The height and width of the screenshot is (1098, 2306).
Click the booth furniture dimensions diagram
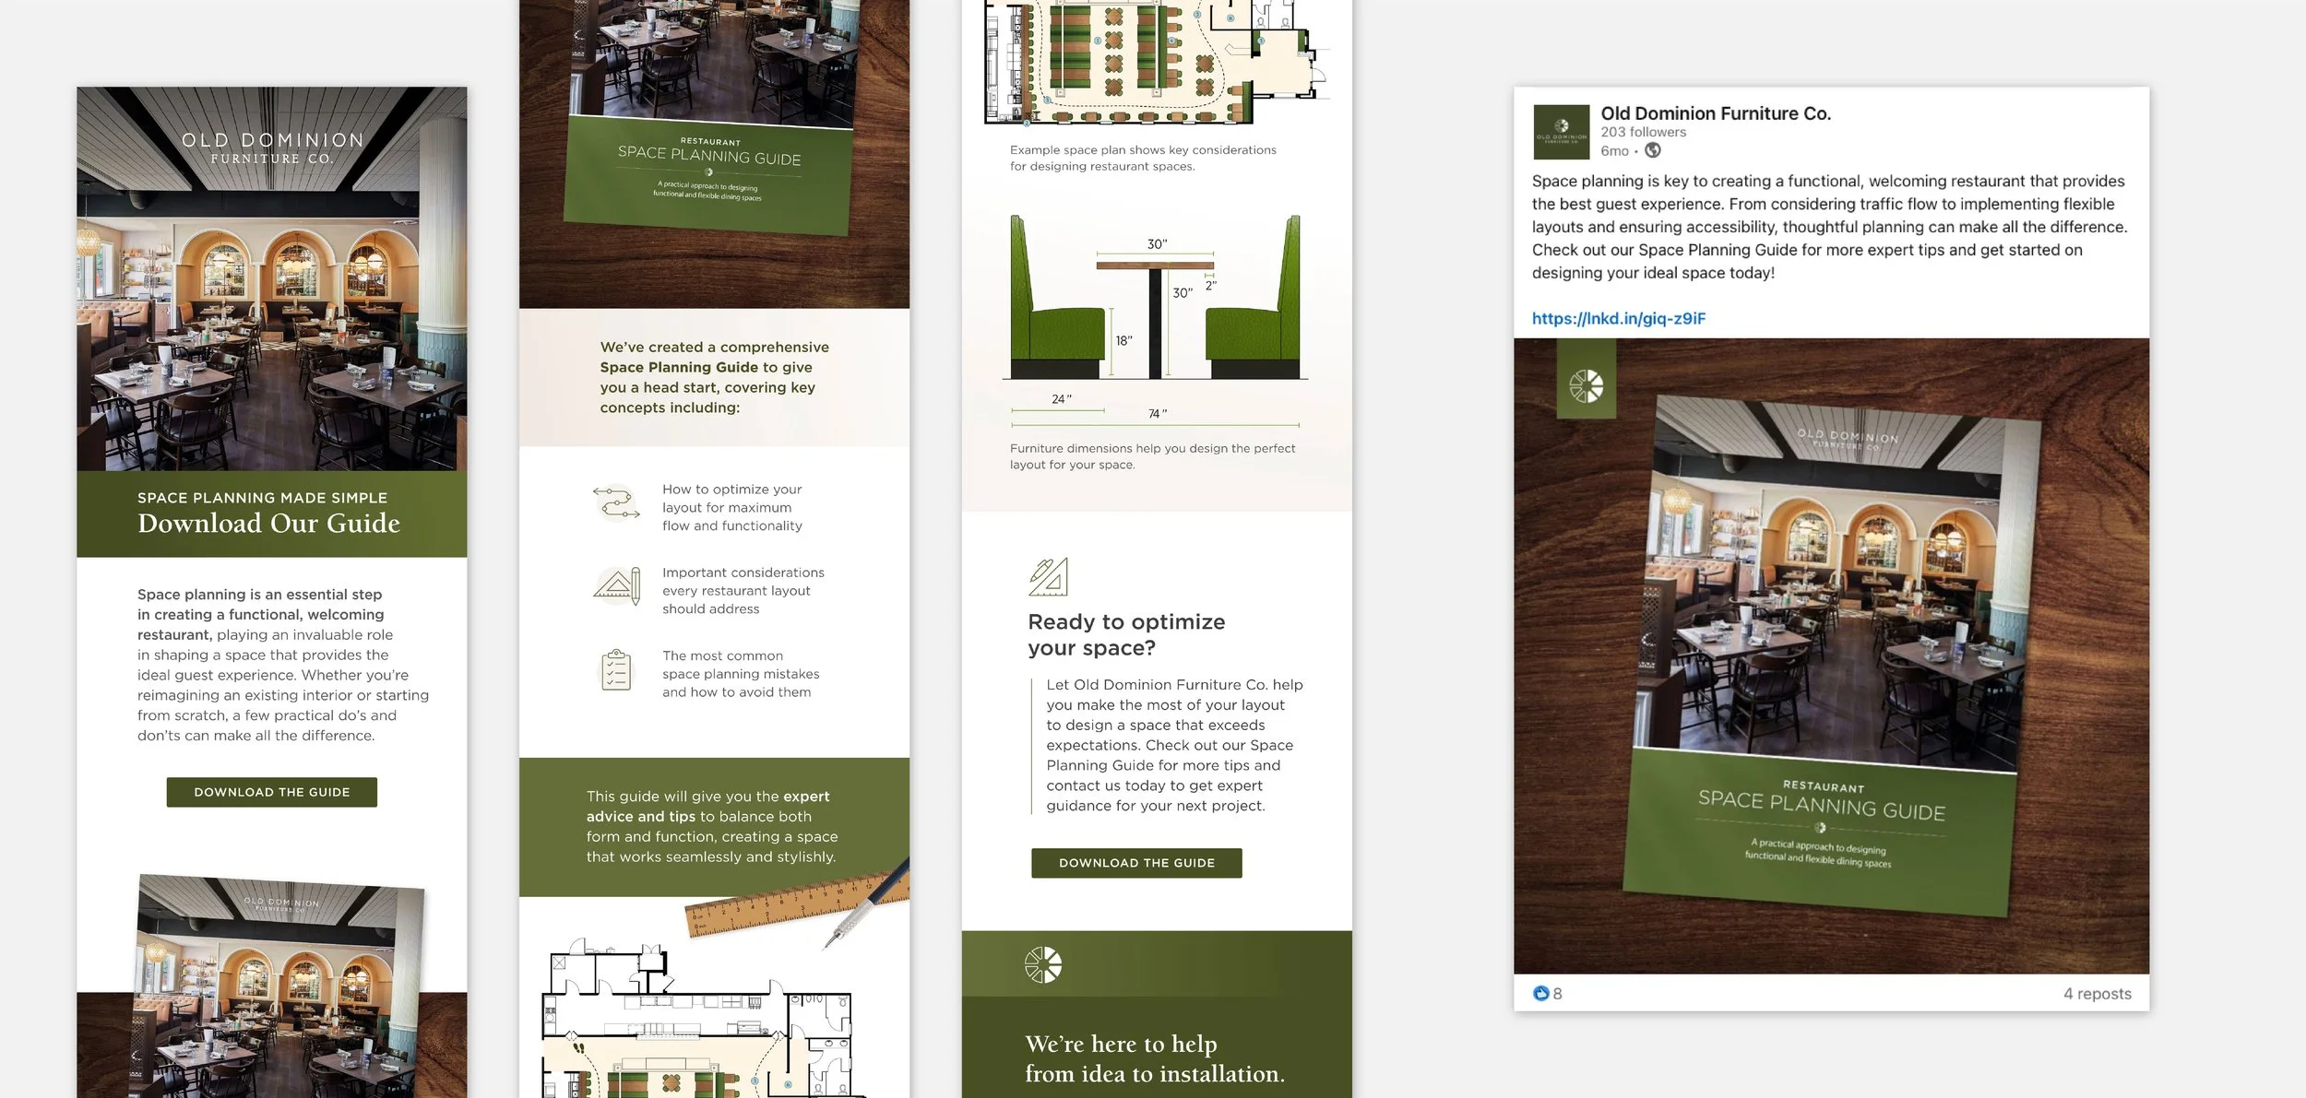click(1155, 313)
